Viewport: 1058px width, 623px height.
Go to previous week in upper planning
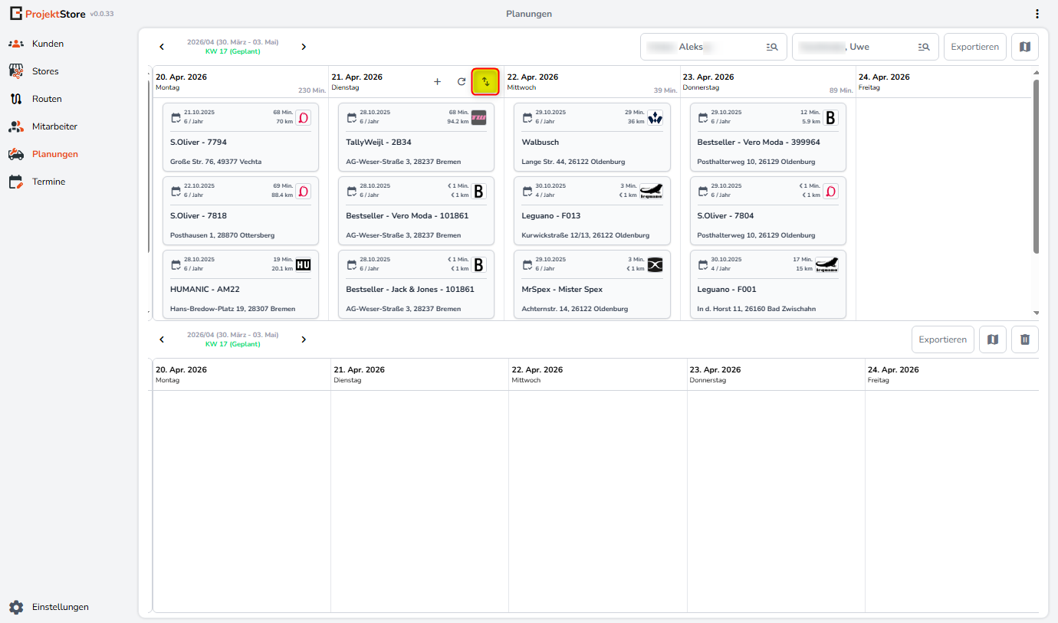(162, 47)
